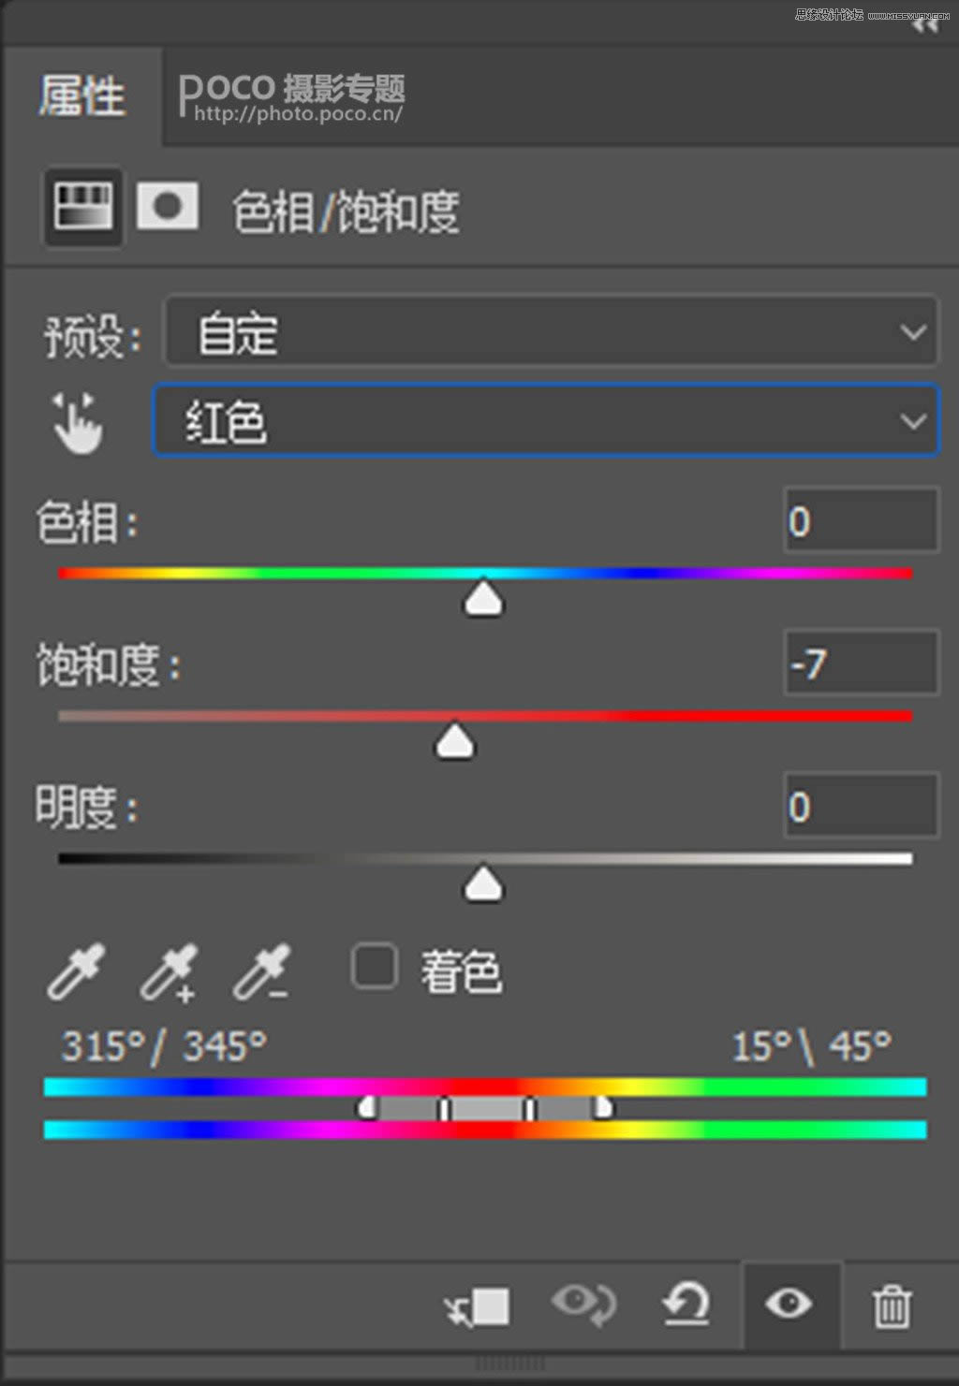This screenshot has height=1386, width=959.
Task: Reset adjustment to defaults
Action: 686,1304
